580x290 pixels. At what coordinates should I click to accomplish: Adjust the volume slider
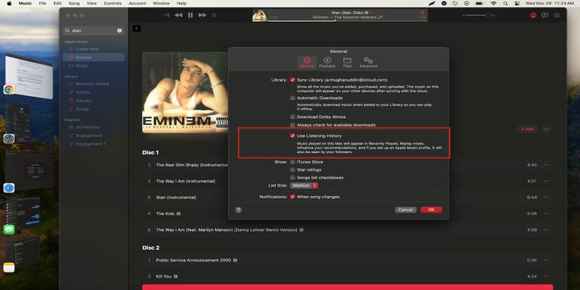click(x=478, y=15)
